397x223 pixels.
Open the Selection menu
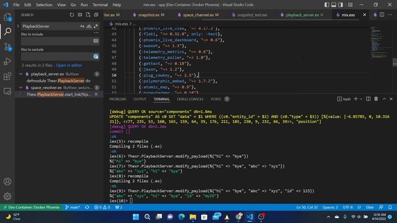[44, 5]
